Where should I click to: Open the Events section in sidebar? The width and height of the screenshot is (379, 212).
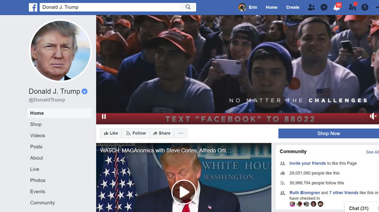(37, 192)
